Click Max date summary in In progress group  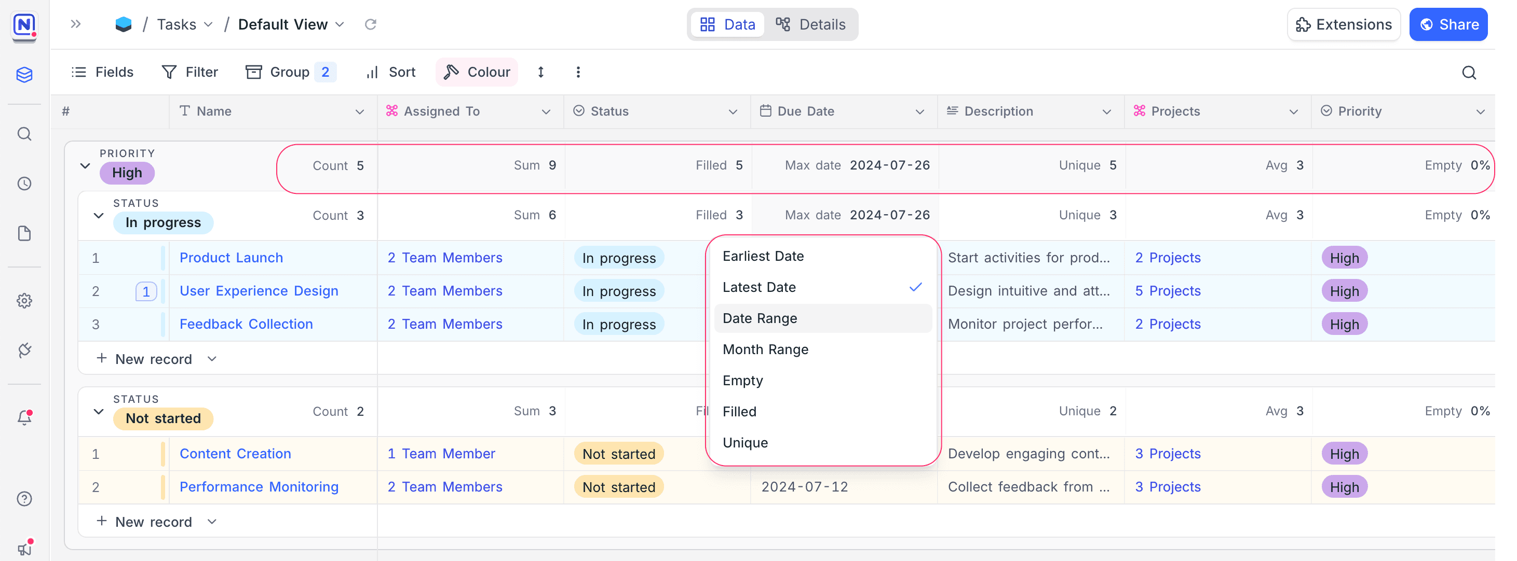coord(857,215)
